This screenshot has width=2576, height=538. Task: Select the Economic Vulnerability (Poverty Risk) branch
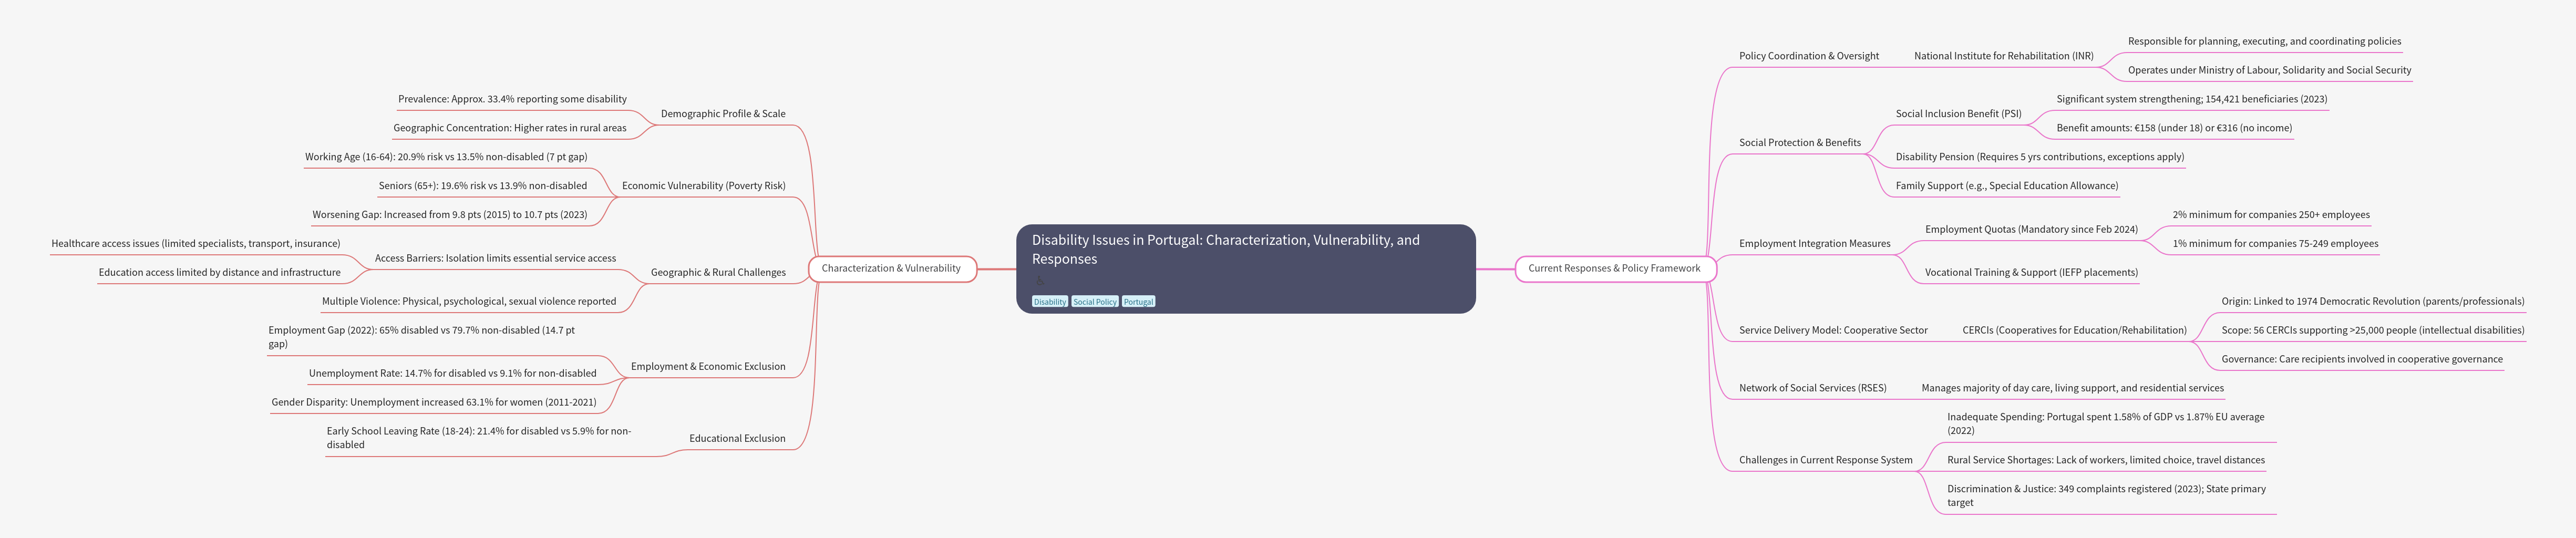(x=703, y=186)
